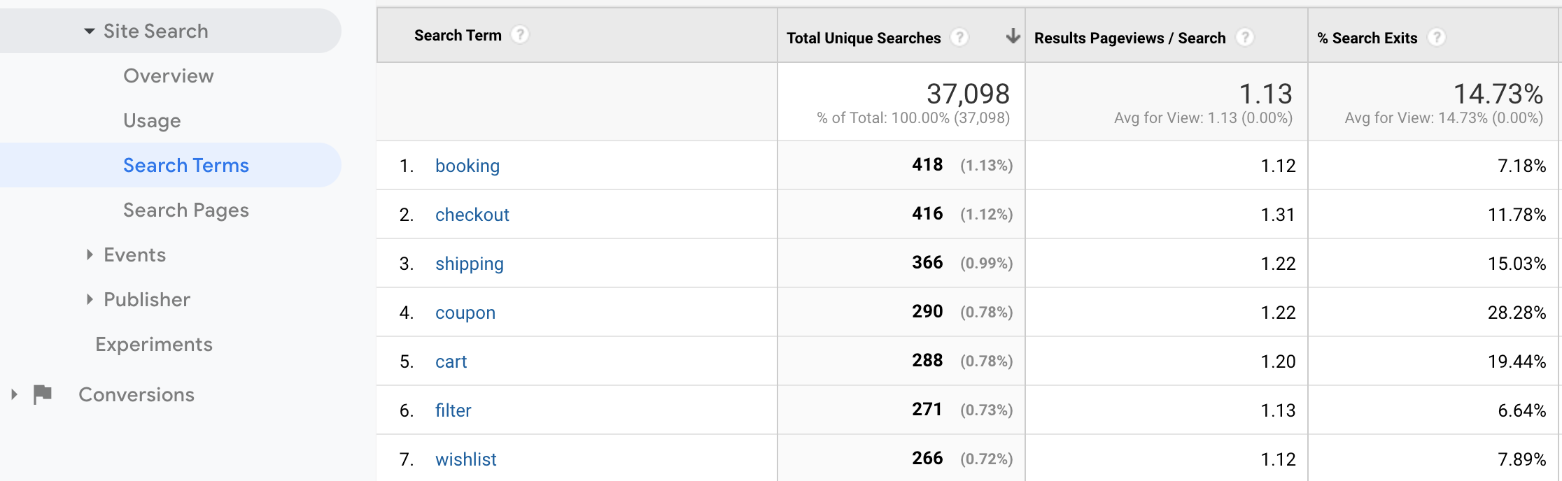Expand the Conversions section arrow

[x=14, y=394]
